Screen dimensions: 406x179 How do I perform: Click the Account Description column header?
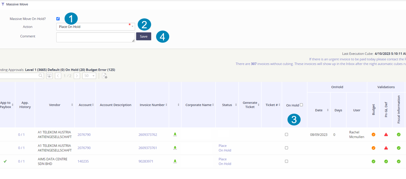tap(116, 105)
